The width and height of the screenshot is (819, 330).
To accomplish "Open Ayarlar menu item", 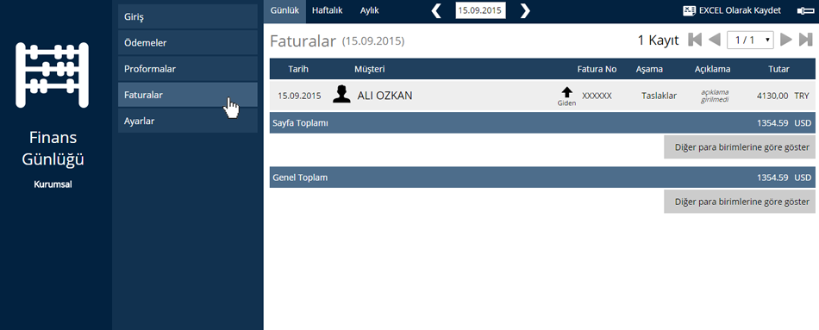I will (188, 121).
